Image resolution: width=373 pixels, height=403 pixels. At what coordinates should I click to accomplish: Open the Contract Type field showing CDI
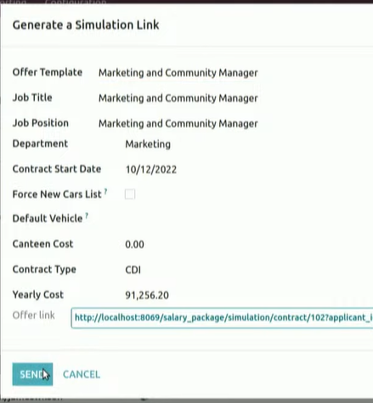pyautogui.click(x=133, y=270)
